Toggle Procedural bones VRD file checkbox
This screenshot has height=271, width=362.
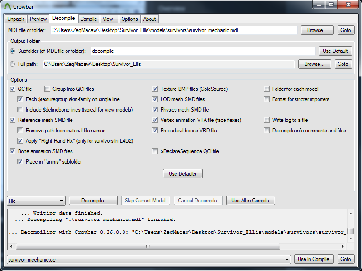coord(155,131)
